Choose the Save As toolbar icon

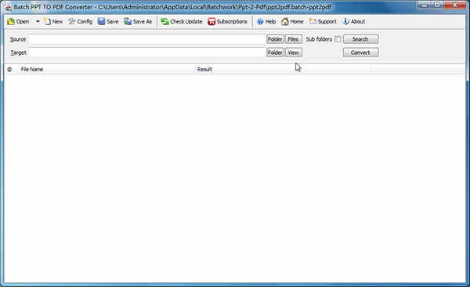pos(128,22)
